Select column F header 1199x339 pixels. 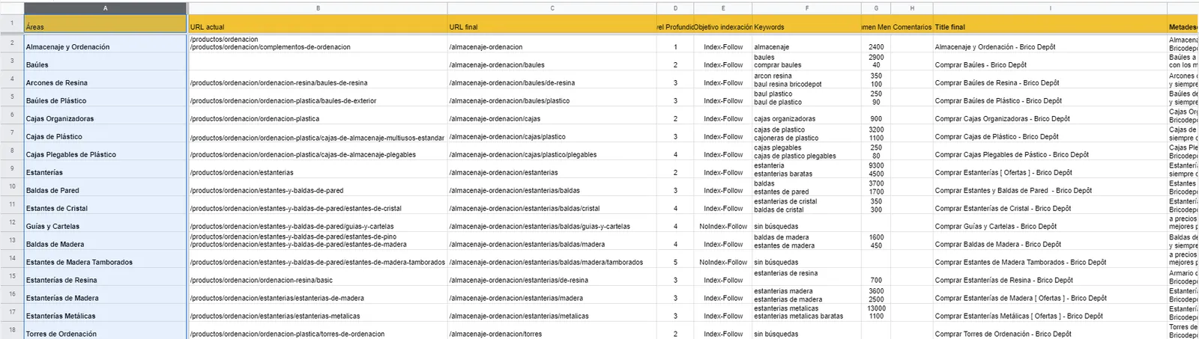tap(807, 8)
